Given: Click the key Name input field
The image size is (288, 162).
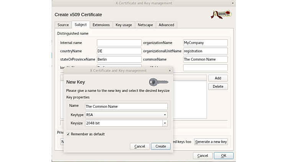Looking at the screenshot, I should point(126,106).
